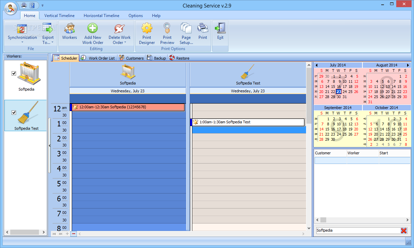Click Wednesday, July 23 header under Softpedia Test

(x=248, y=91)
